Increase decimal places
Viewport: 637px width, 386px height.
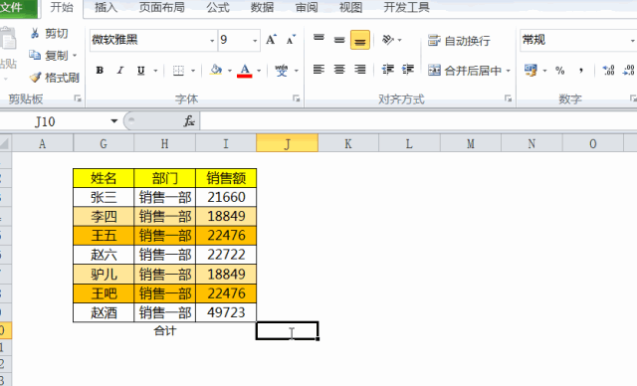pyautogui.click(x=608, y=71)
